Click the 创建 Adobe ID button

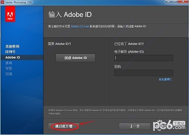76,58
